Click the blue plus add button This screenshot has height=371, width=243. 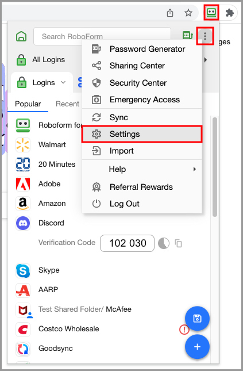pos(197,347)
